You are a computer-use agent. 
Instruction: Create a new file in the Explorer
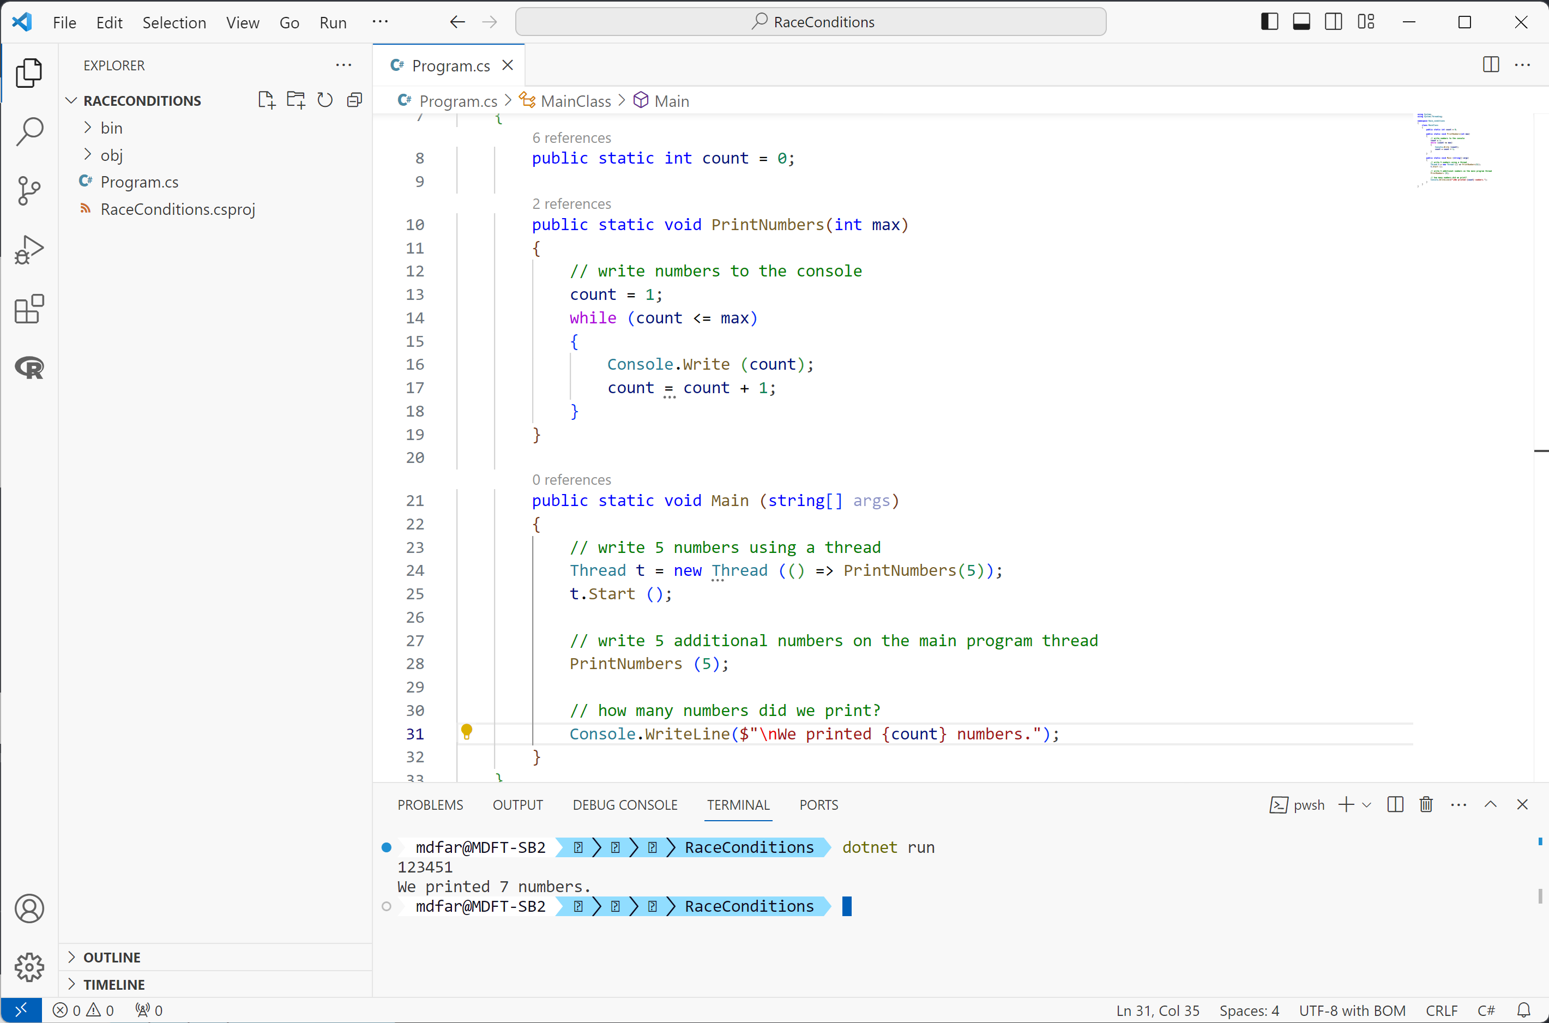click(x=266, y=100)
